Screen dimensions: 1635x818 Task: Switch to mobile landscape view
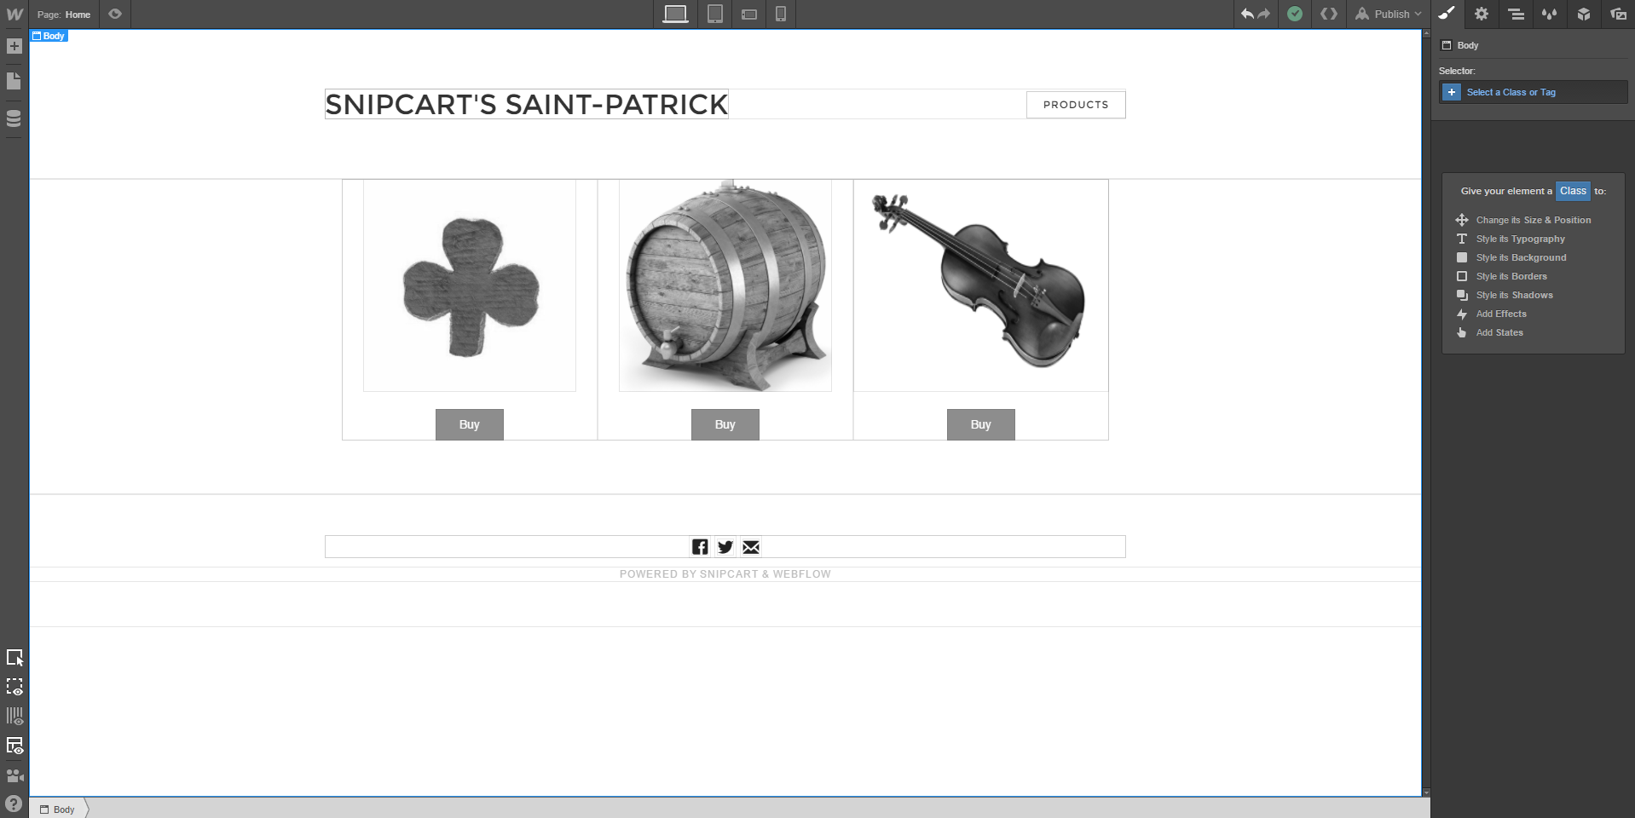749,14
